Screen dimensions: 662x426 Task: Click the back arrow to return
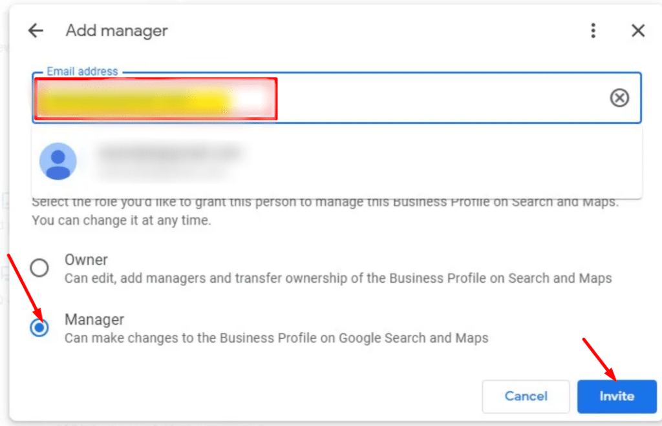(x=35, y=30)
